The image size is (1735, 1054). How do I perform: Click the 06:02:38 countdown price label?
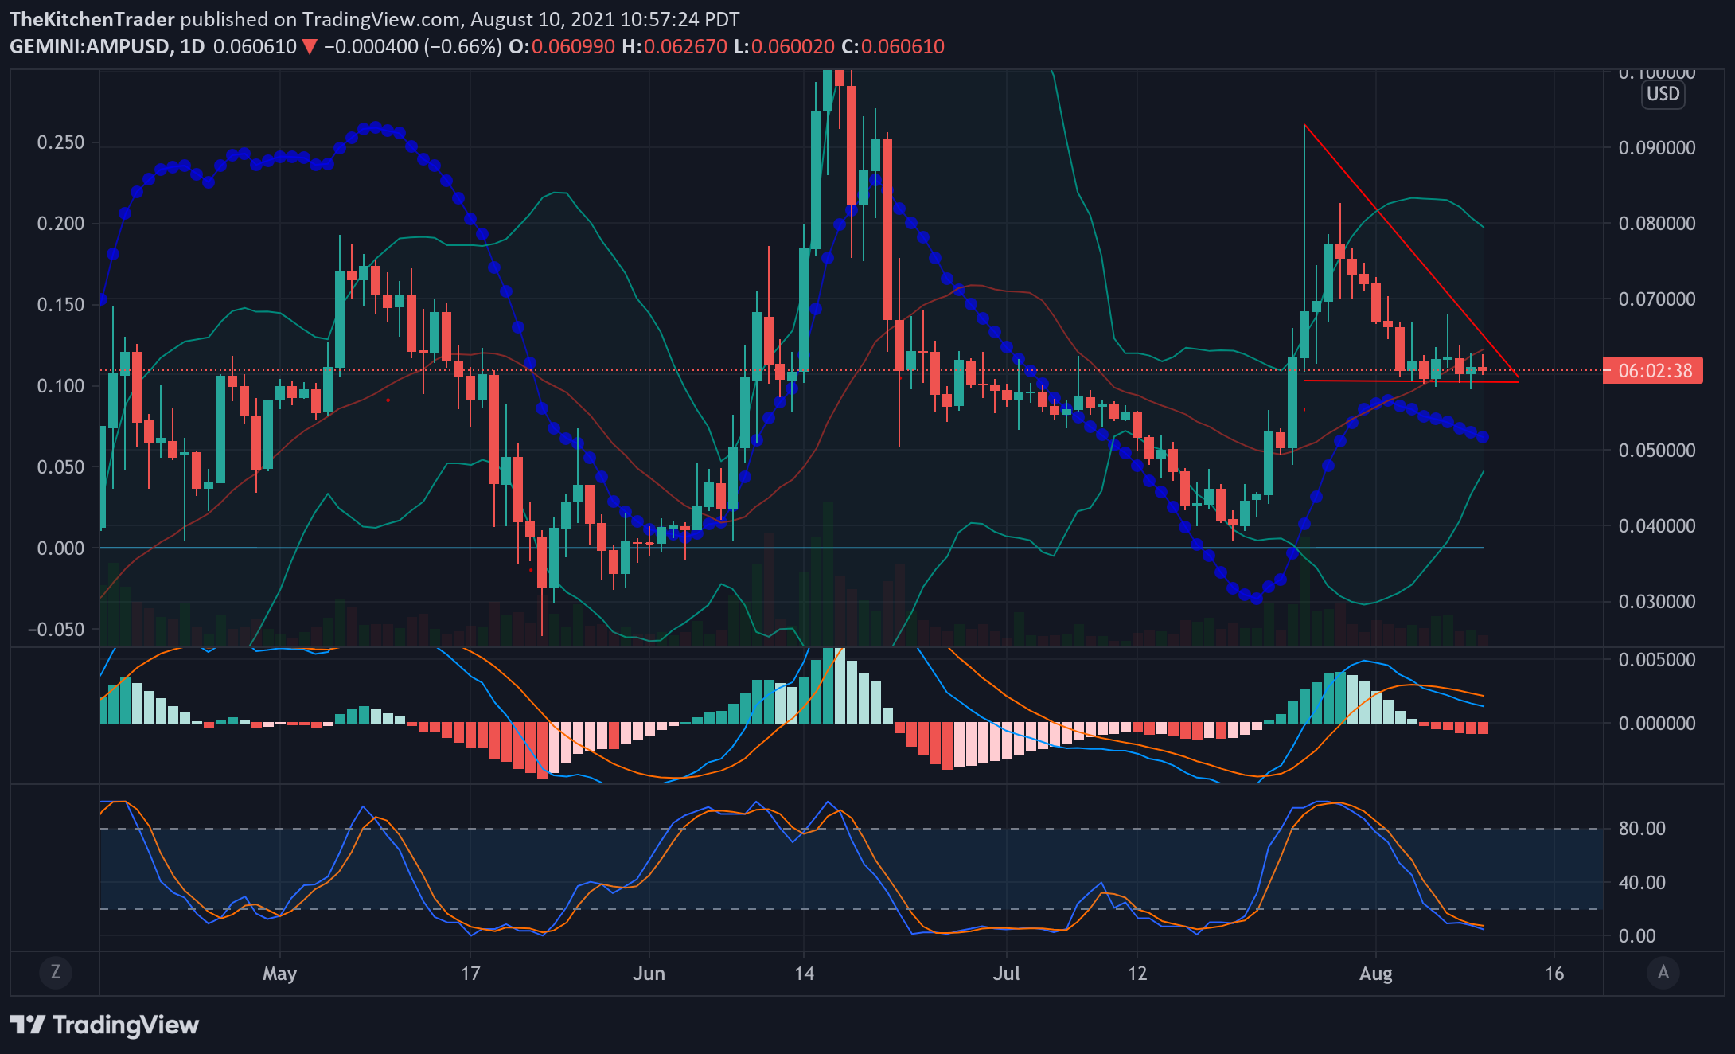[1653, 370]
